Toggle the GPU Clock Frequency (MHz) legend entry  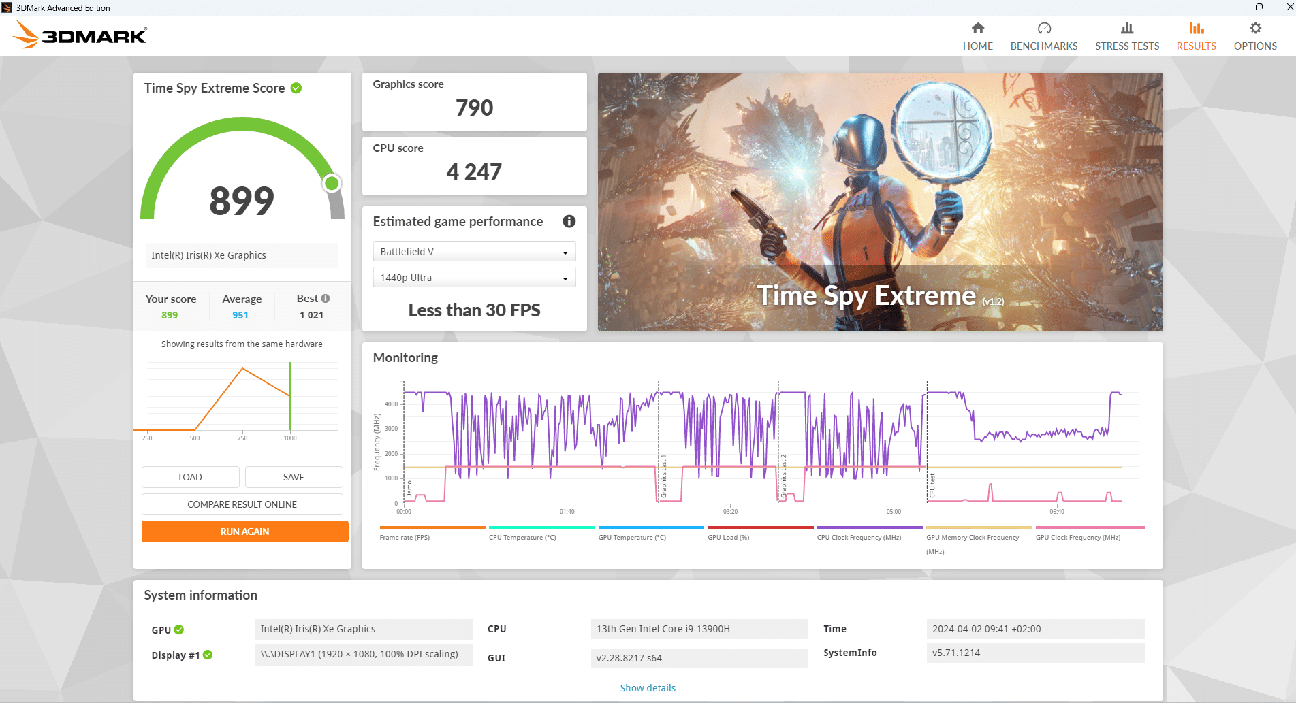(1090, 533)
